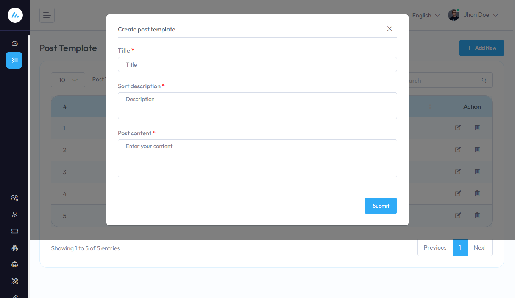
Task: Click the trash icon in row 3
Action: 477,172
